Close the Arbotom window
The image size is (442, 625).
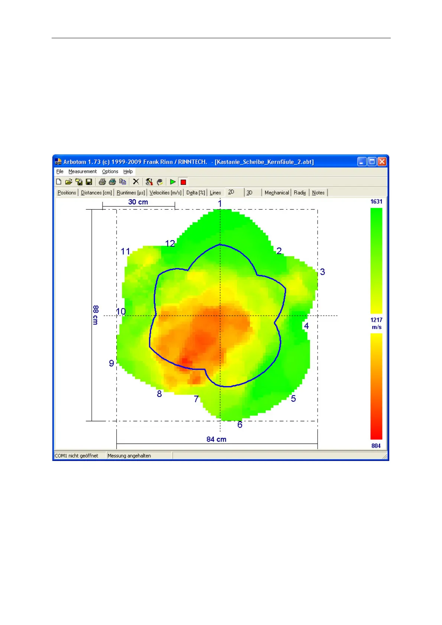click(x=382, y=162)
